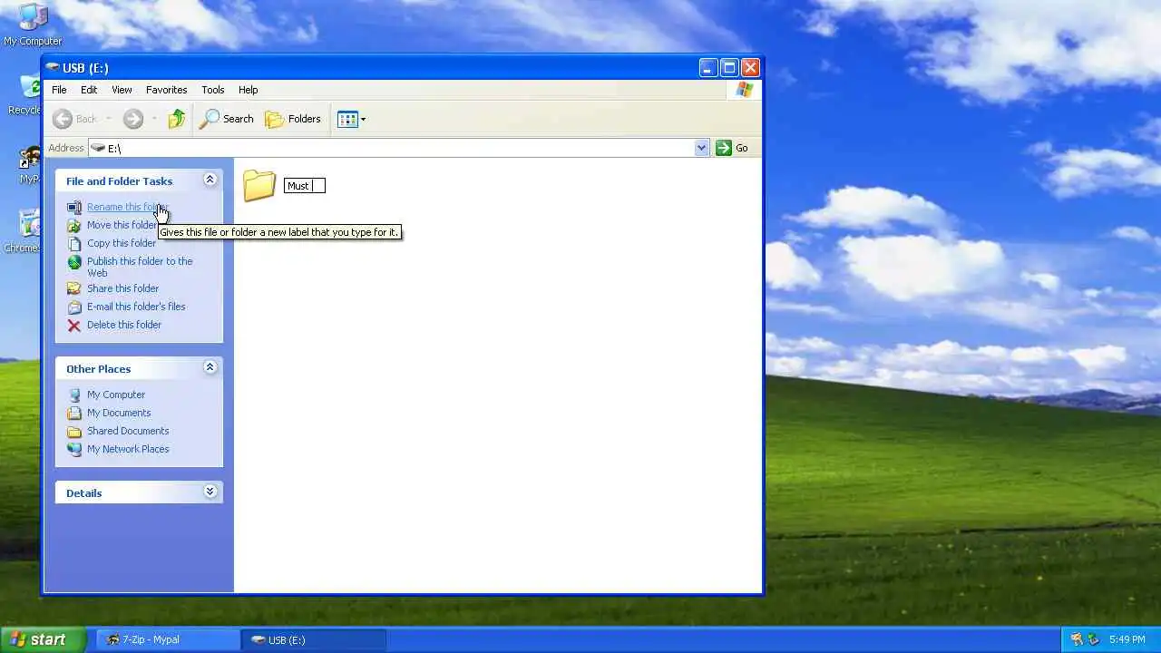Click the second system tray icon

(x=1093, y=639)
